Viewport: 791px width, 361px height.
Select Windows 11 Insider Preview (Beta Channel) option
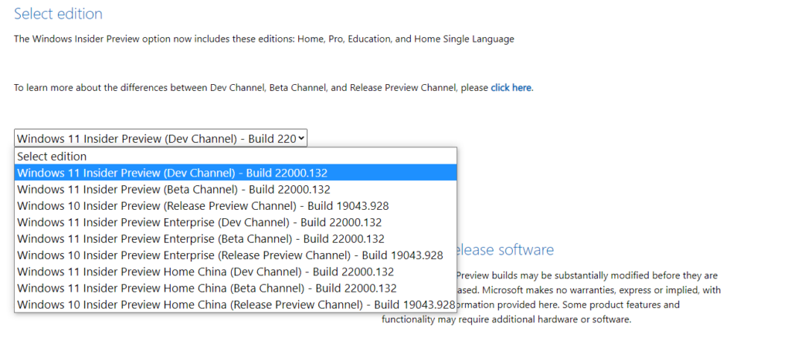pyautogui.click(x=236, y=189)
